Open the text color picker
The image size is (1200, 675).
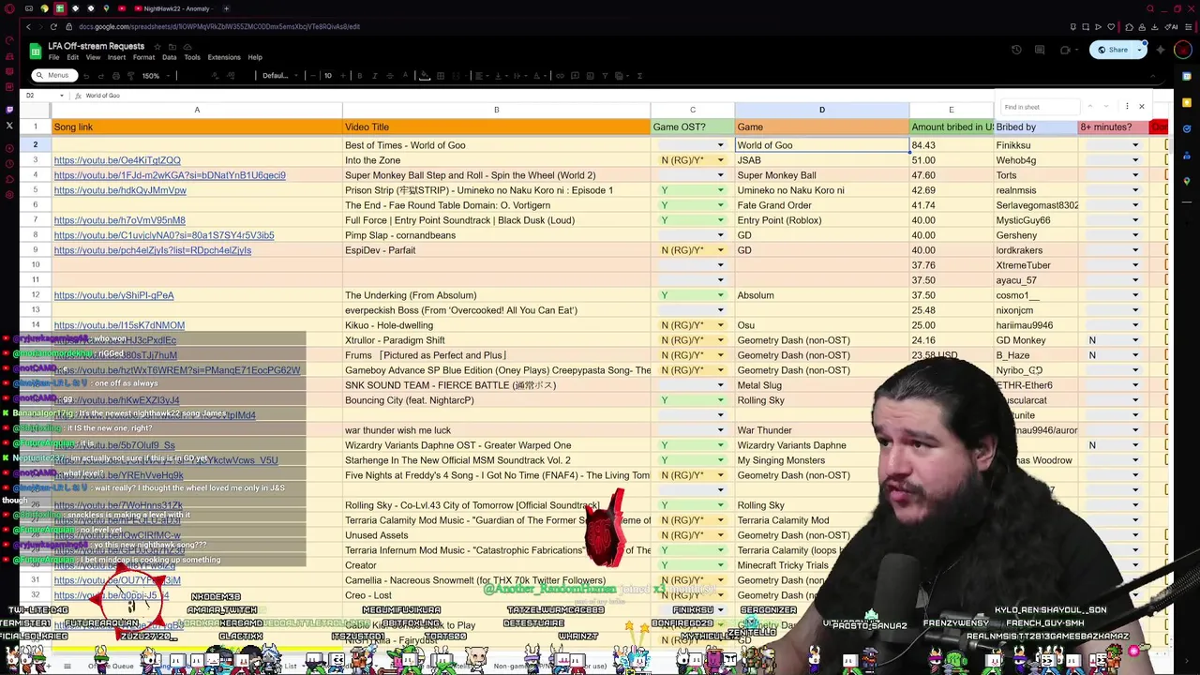point(405,75)
